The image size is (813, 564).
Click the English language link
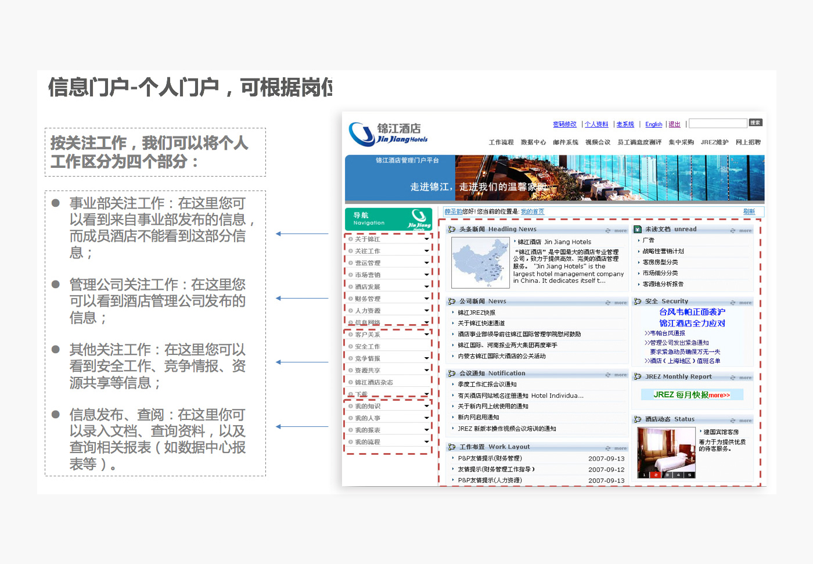pos(653,124)
